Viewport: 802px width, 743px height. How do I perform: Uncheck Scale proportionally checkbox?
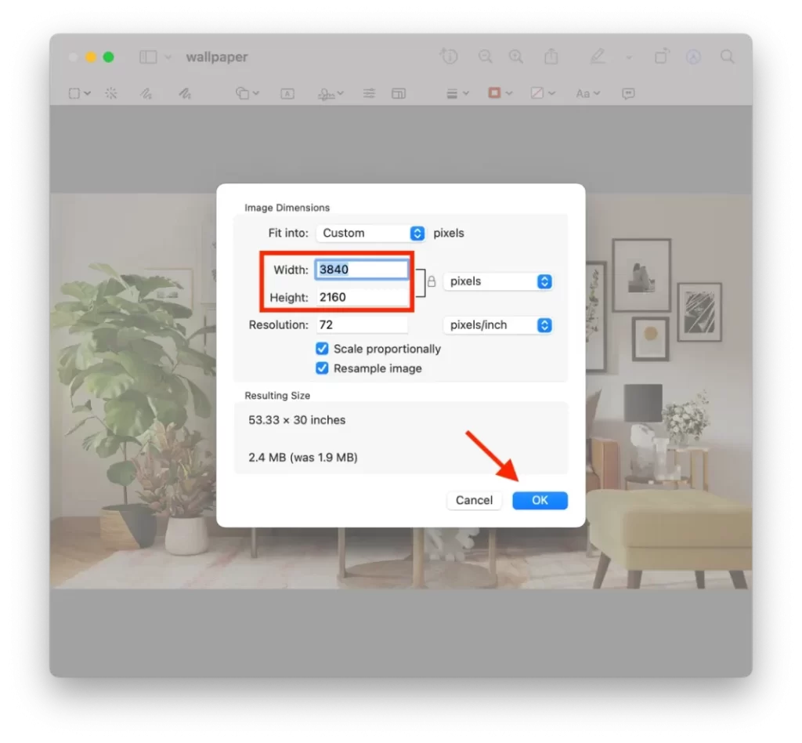click(x=322, y=349)
